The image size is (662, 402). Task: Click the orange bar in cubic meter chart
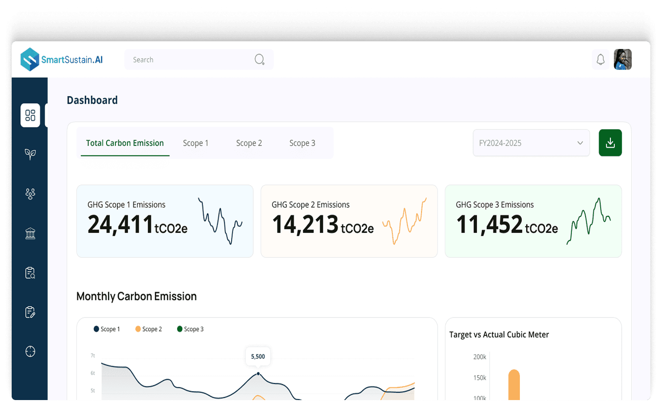pos(514,385)
